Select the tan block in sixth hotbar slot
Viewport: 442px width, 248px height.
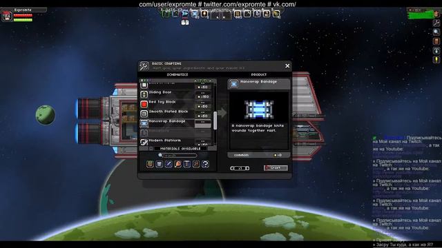click(238, 14)
